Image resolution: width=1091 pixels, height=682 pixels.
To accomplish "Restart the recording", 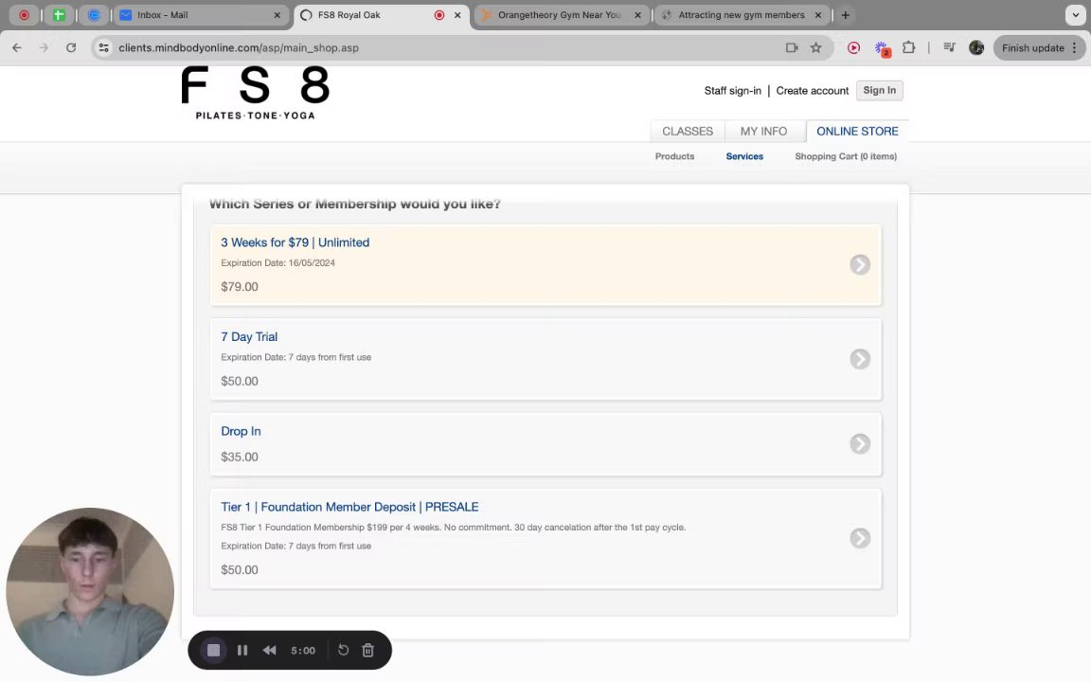I will coord(343,650).
